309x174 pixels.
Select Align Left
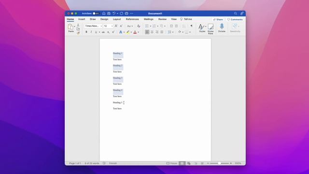point(147,32)
